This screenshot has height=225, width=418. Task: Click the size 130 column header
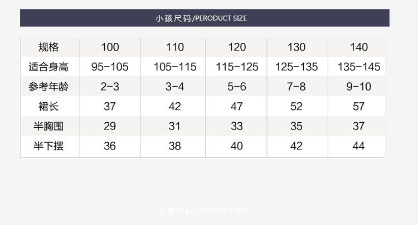[x=297, y=47]
